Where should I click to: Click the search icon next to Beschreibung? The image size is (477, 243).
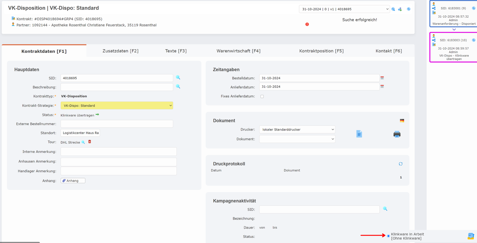(178, 87)
